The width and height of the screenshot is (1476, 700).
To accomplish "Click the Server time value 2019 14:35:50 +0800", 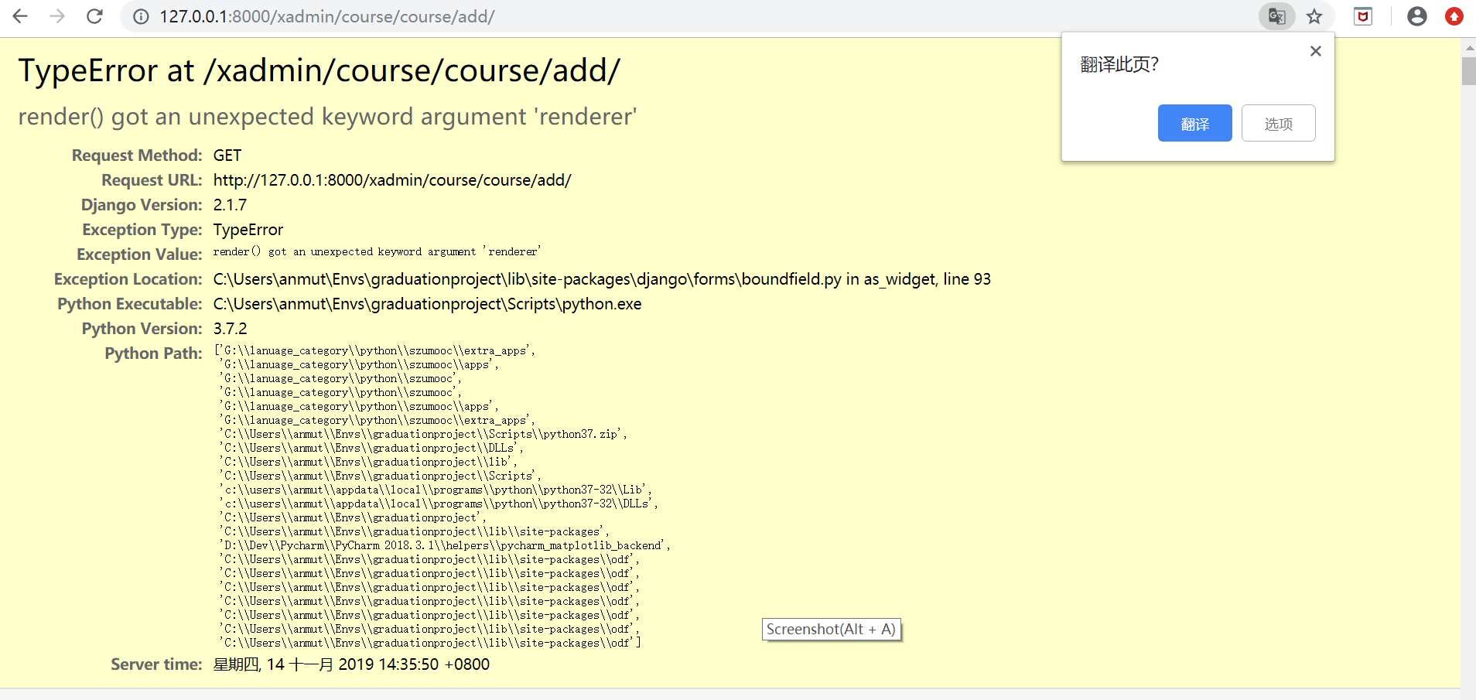I will [x=351, y=664].
